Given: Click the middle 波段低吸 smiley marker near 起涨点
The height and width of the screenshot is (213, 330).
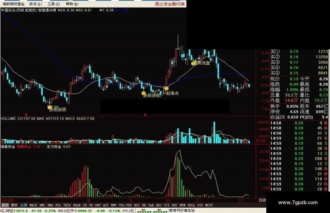Looking at the screenshot, I should 144,94.
